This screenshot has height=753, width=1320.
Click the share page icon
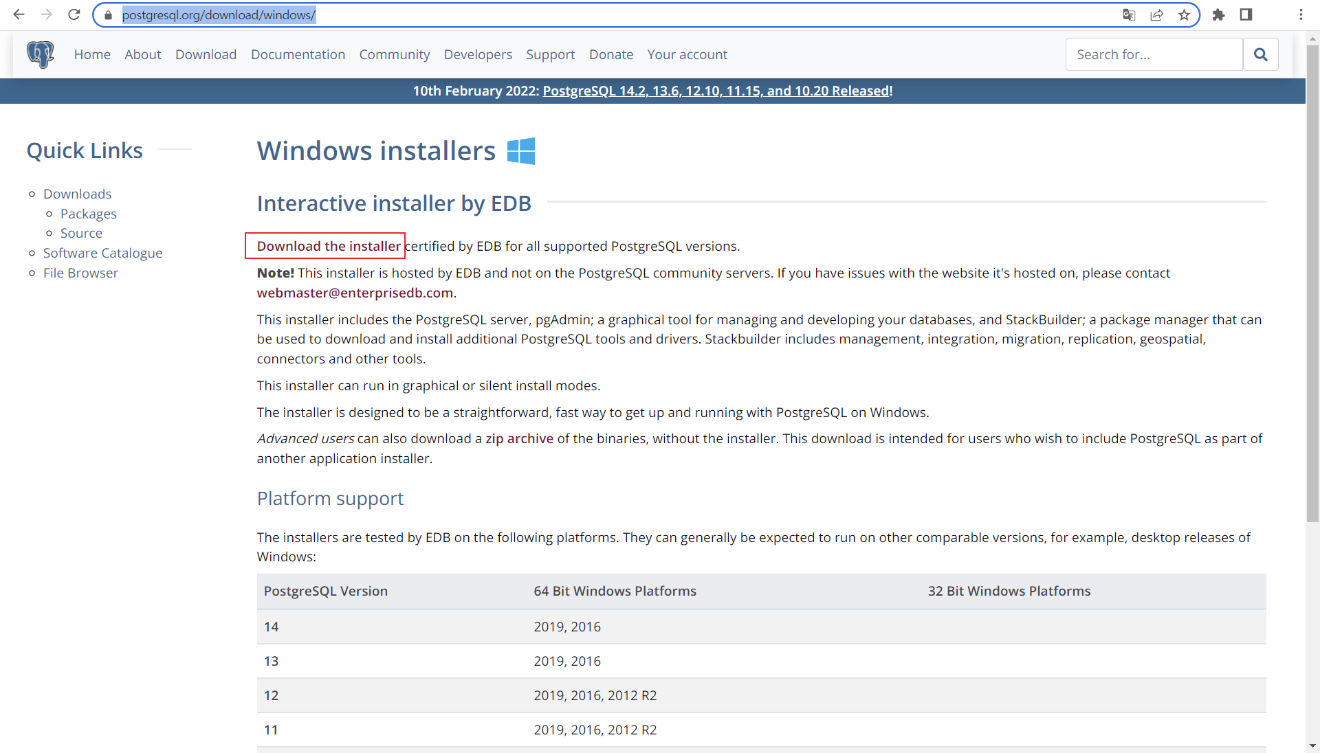[x=1156, y=15]
